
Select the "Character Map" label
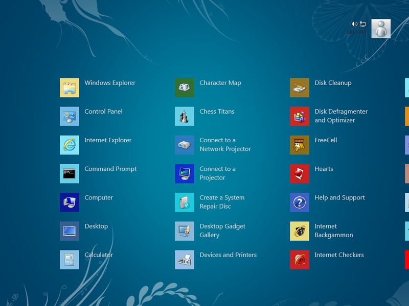[220, 83]
